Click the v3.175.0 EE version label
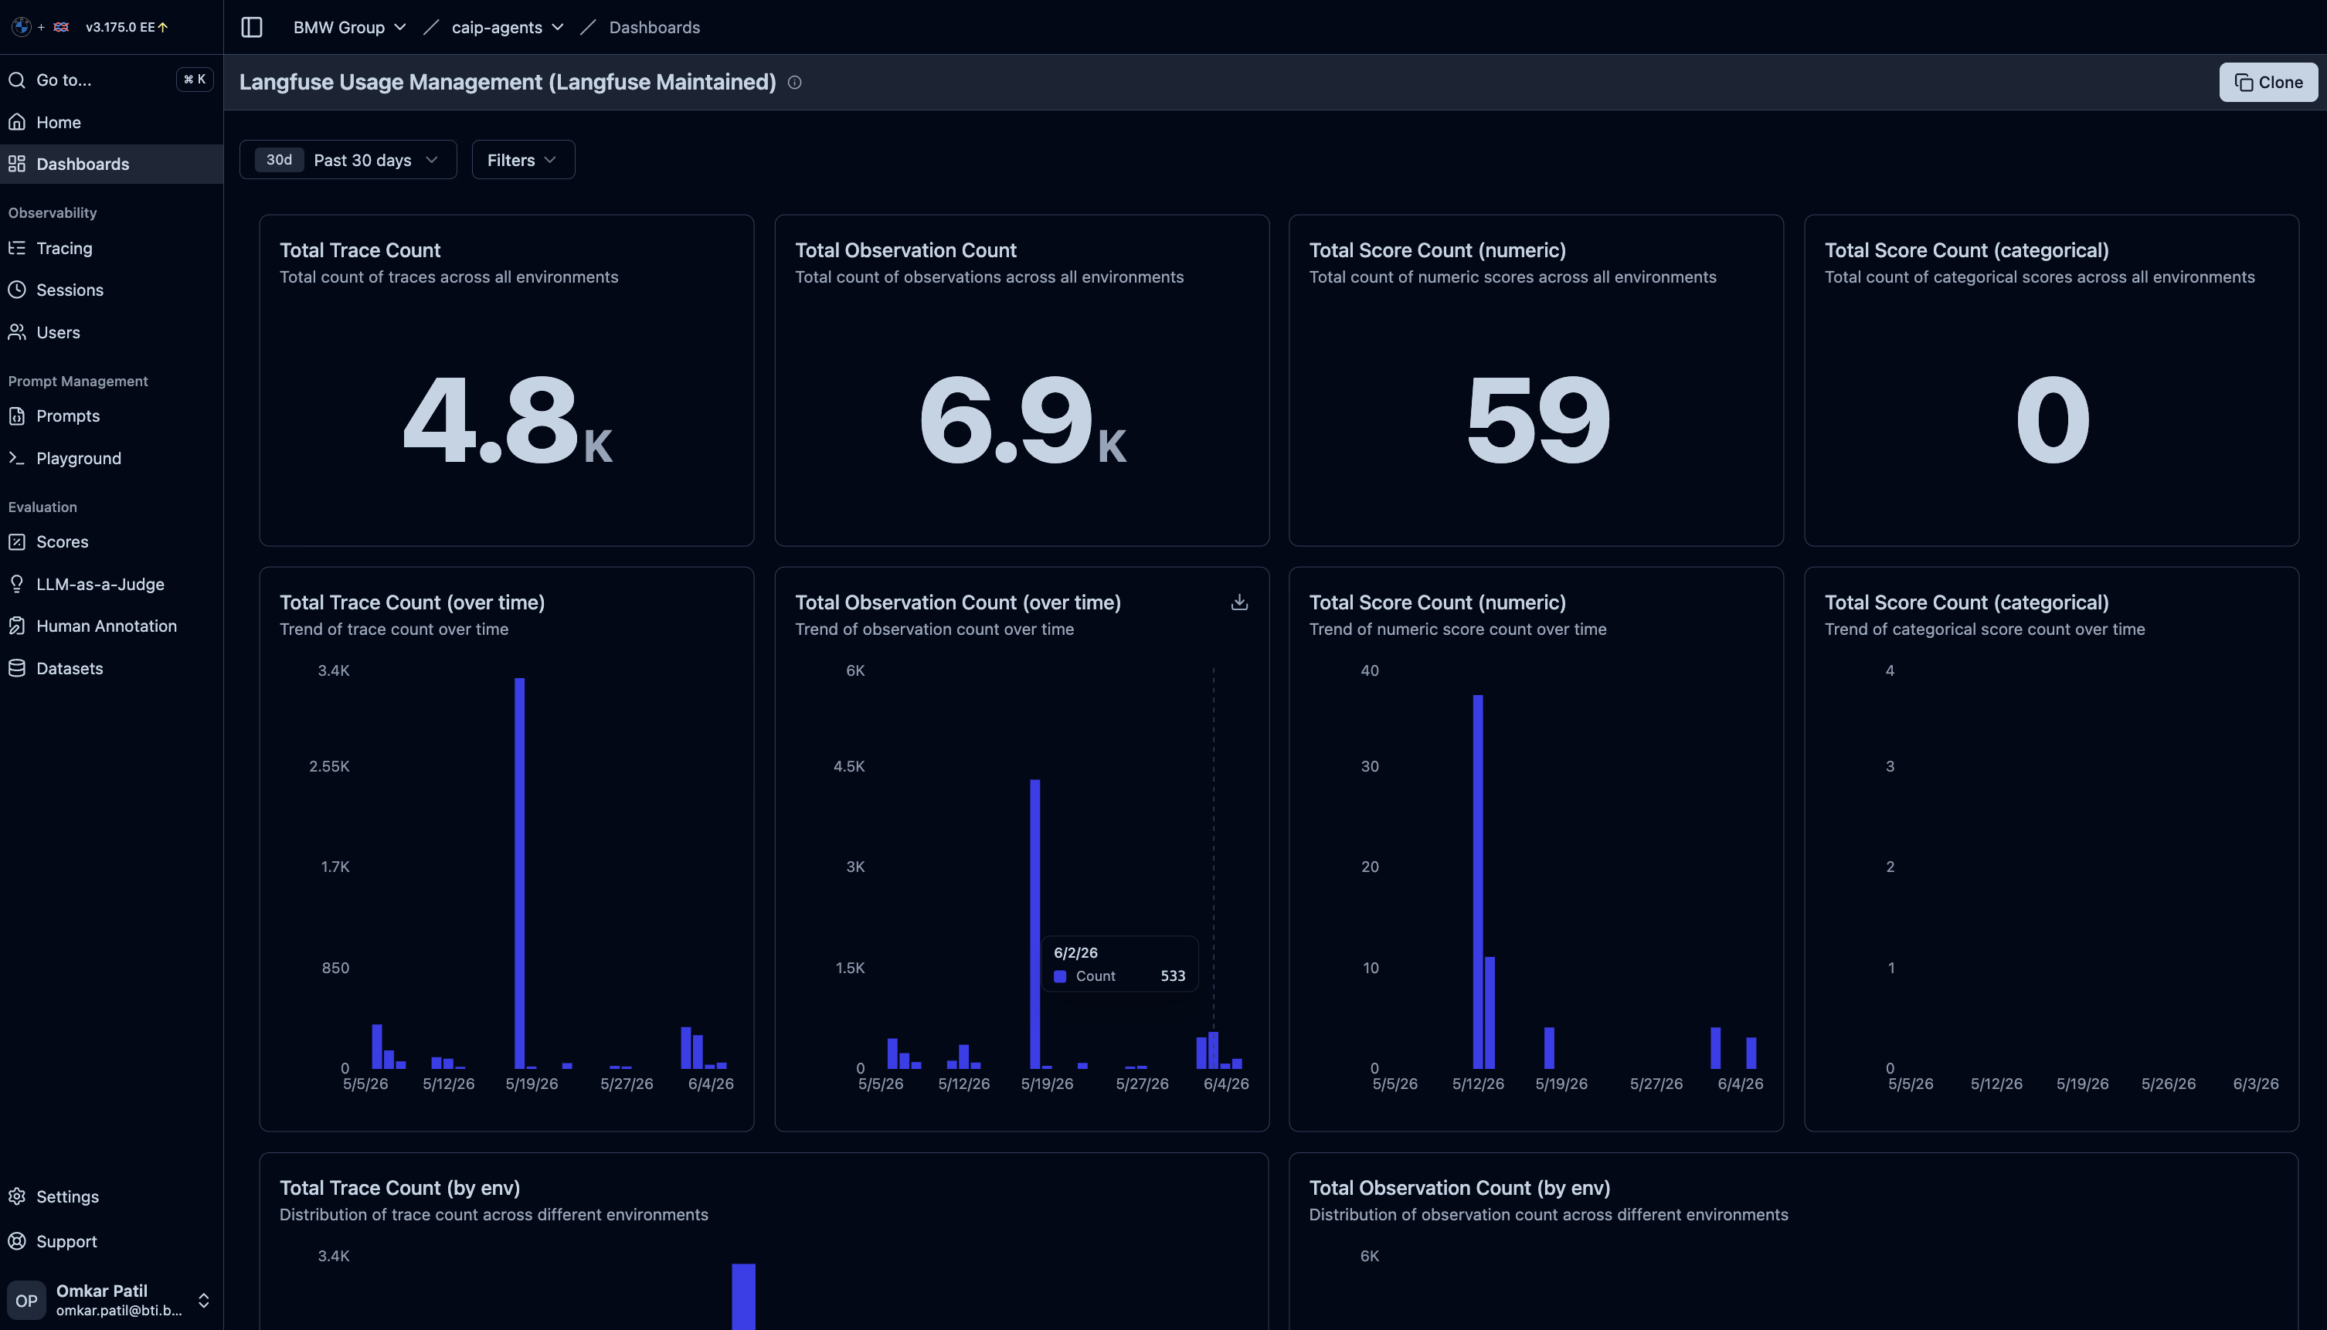Image resolution: width=2327 pixels, height=1330 pixels. (x=126, y=27)
